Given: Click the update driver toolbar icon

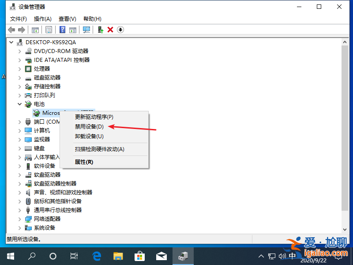Looking at the screenshot, I should (101, 30).
